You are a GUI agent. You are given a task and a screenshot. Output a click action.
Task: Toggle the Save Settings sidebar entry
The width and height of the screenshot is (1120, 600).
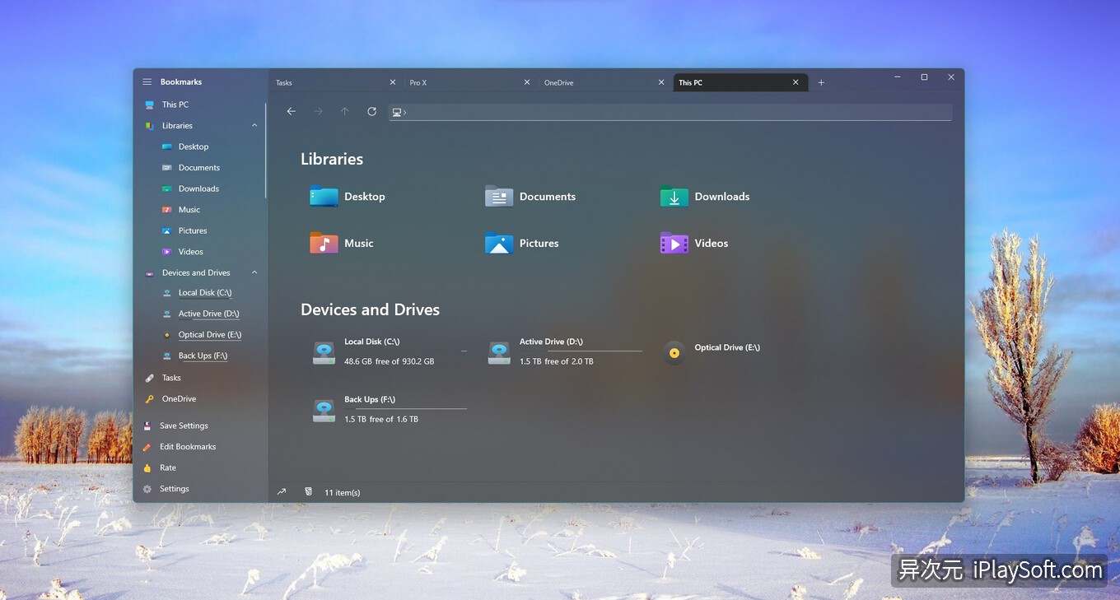183,426
